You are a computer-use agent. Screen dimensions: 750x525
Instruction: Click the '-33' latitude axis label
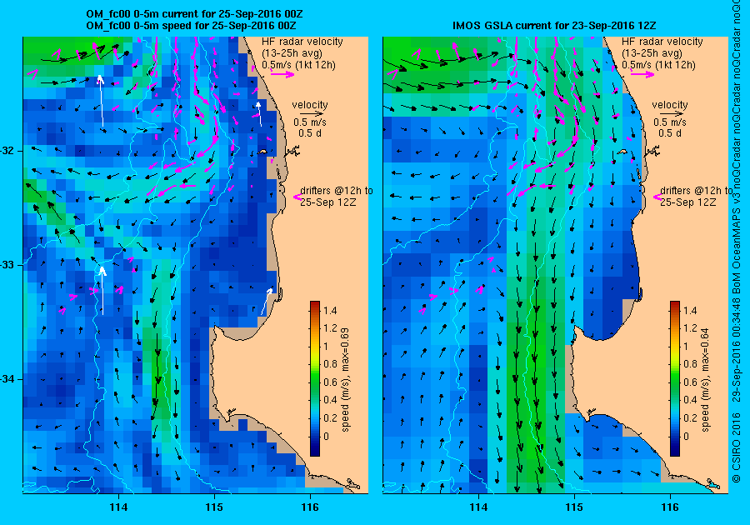[x=7, y=264]
